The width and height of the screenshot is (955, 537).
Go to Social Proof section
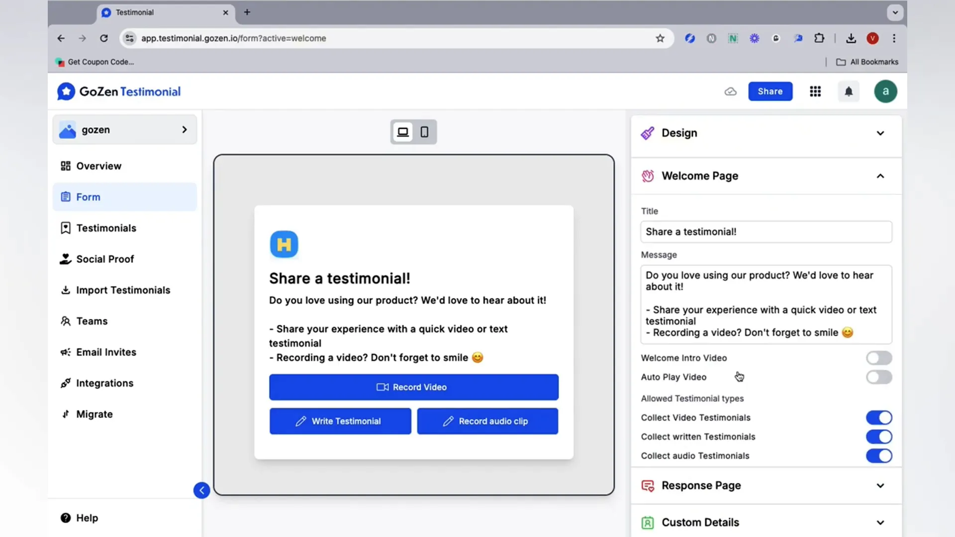coord(125,259)
